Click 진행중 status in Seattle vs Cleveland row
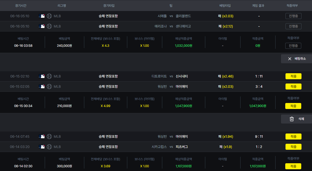 [293, 16]
